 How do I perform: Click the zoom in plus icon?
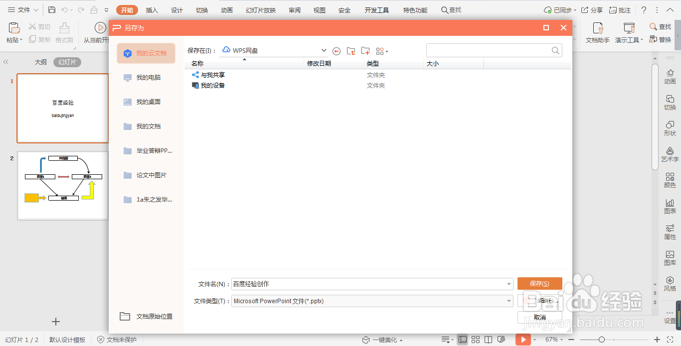tap(657, 340)
